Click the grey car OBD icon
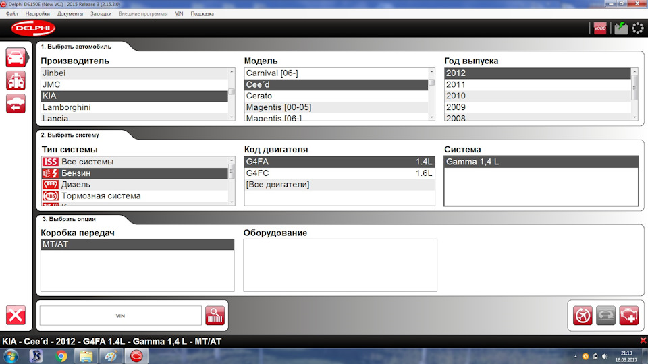This screenshot has width=648, height=364. click(606, 315)
